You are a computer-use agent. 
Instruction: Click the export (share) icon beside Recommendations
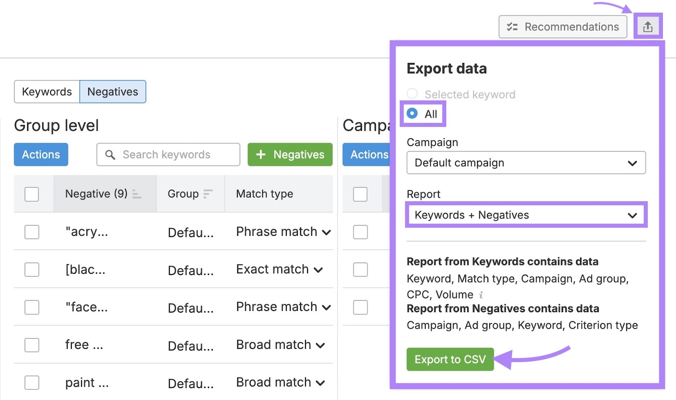click(648, 26)
